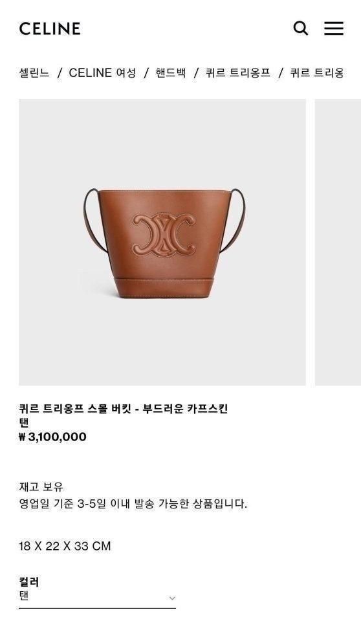
Task: Open 퀴르 트리옹프 breadcrumb link
Action: [x=238, y=73]
